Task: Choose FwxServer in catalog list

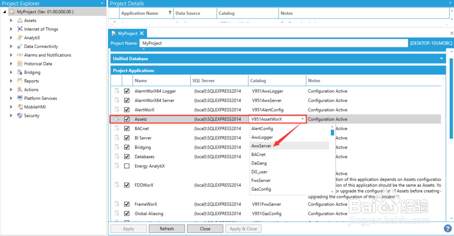Action: coord(261,181)
